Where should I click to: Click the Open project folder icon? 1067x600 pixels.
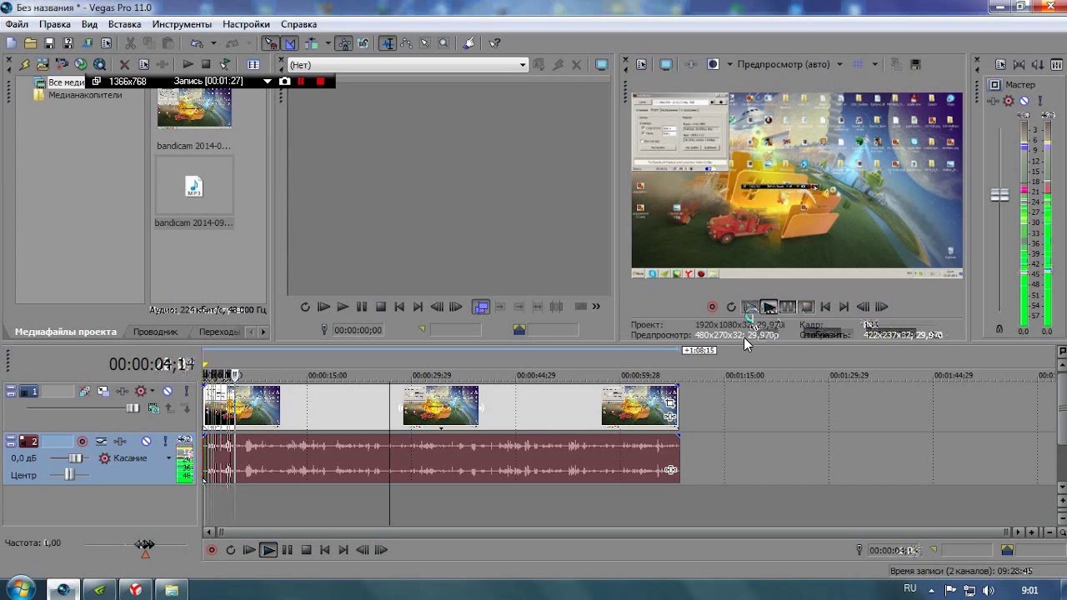30,43
